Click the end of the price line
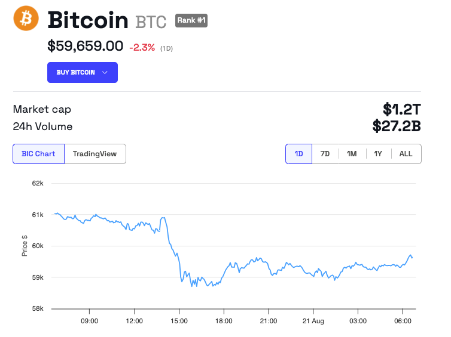 412,258
